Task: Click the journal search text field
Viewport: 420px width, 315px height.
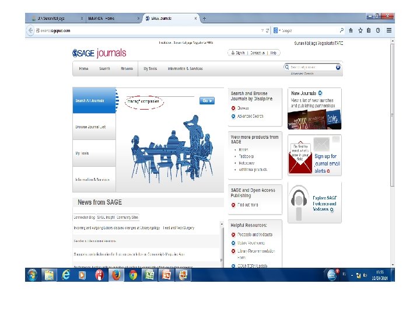Action: tap(161, 101)
